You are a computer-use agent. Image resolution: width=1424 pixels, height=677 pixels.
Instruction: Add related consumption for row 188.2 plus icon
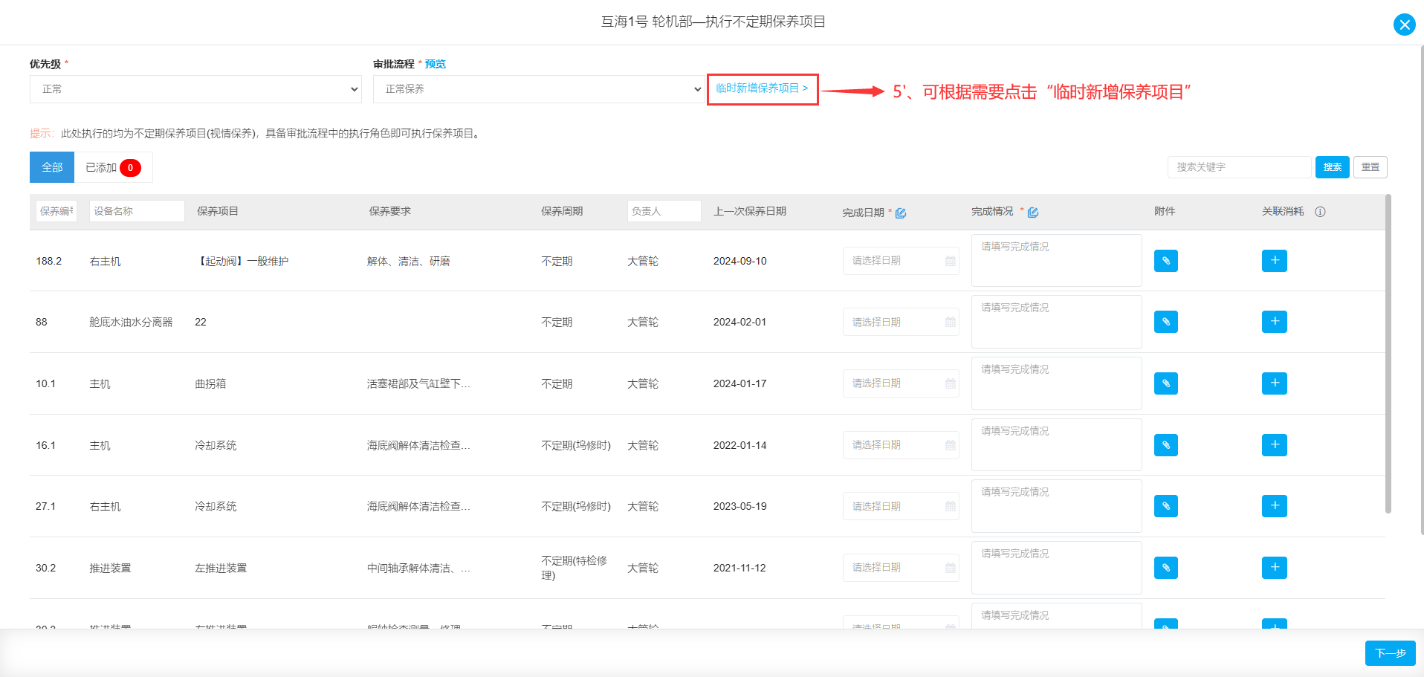(1275, 260)
